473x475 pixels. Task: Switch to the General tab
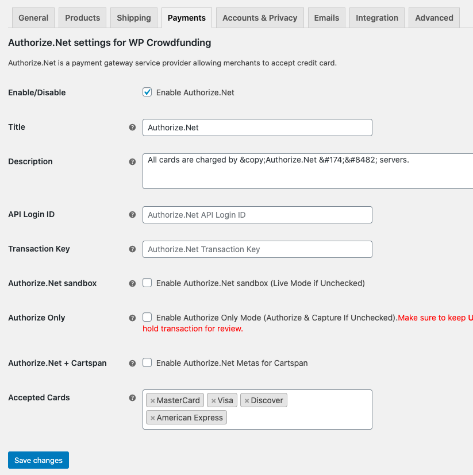click(33, 18)
